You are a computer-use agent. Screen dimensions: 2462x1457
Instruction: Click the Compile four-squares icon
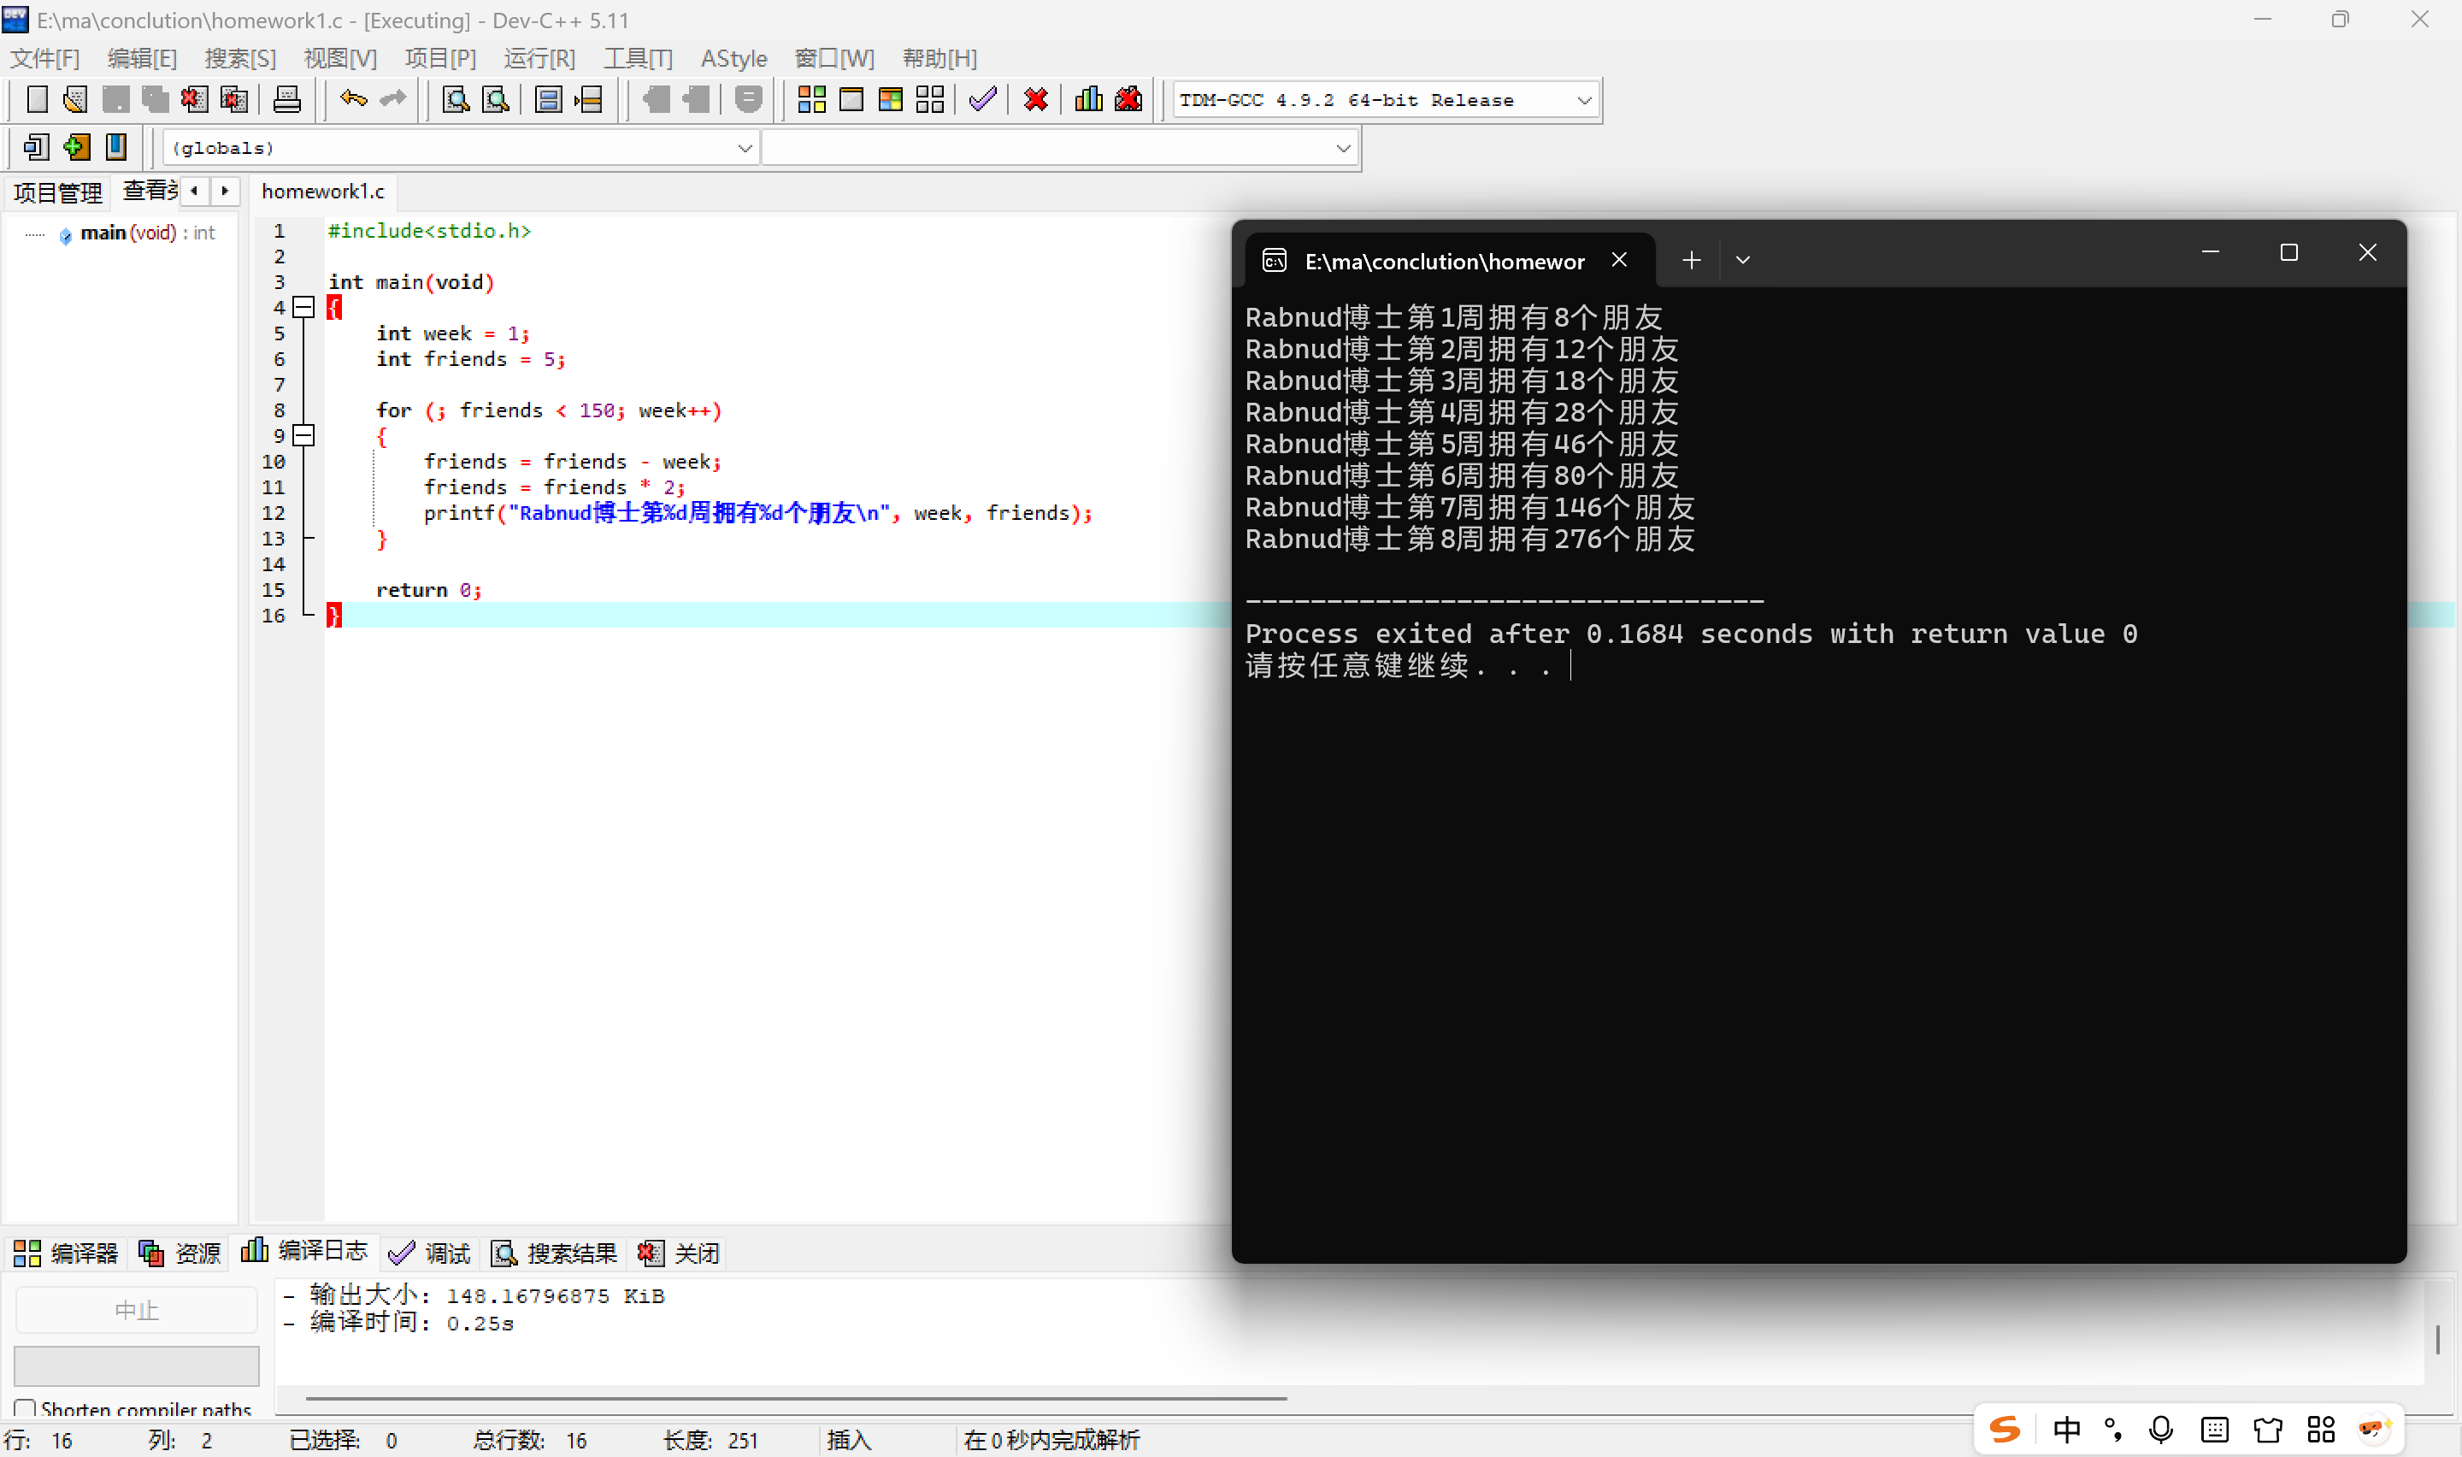tap(811, 99)
